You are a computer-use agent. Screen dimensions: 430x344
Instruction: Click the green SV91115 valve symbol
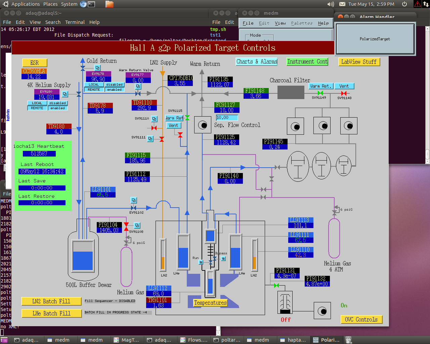tap(187, 118)
